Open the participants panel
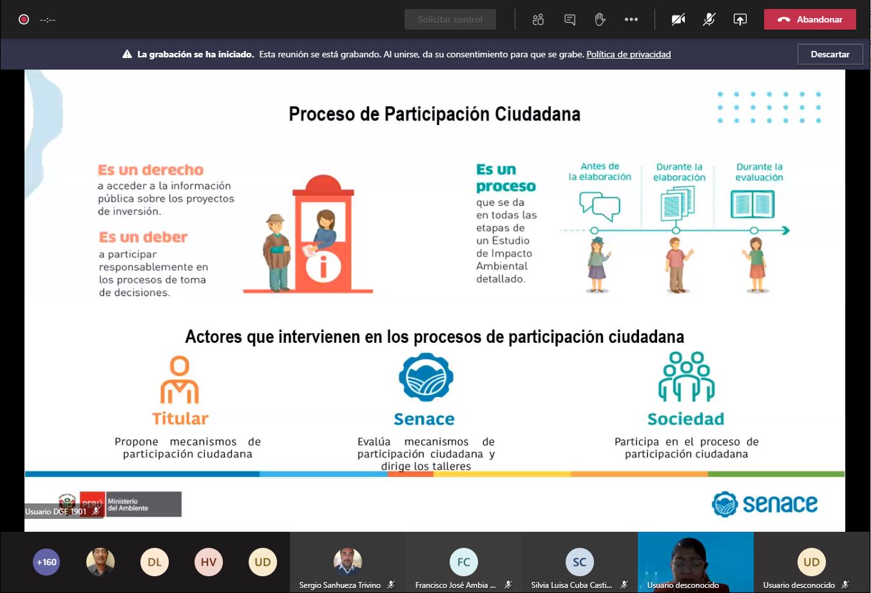The image size is (871, 593). pos(538,19)
